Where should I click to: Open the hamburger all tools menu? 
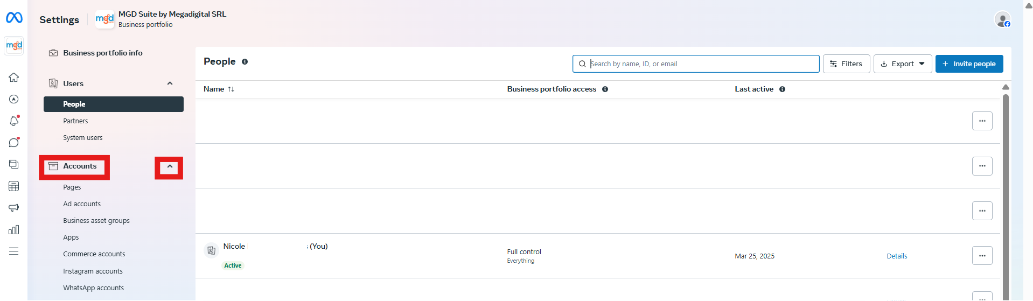[x=14, y=251]
